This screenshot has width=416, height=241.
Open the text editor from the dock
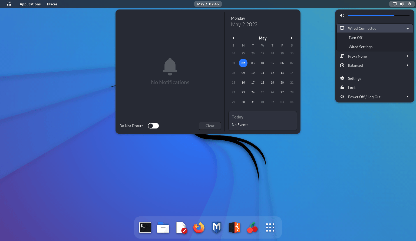[x=181, y=227]
